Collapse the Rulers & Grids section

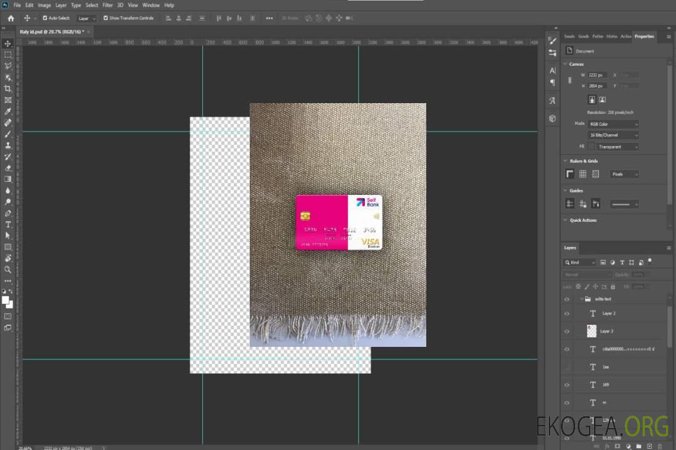pyautogui.click(x=565, y=161)
